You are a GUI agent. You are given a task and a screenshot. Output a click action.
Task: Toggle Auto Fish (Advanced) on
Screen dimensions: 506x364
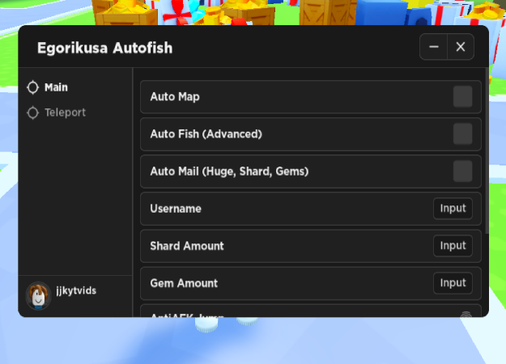pyautogui.click(x=463, y=133)
